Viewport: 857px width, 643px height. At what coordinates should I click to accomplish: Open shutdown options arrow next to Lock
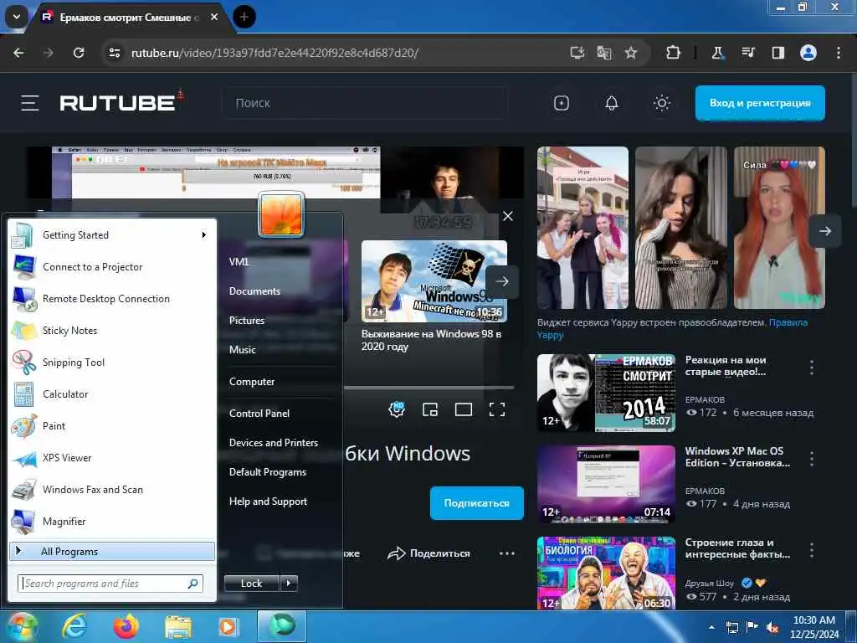(x=289, y=584)
